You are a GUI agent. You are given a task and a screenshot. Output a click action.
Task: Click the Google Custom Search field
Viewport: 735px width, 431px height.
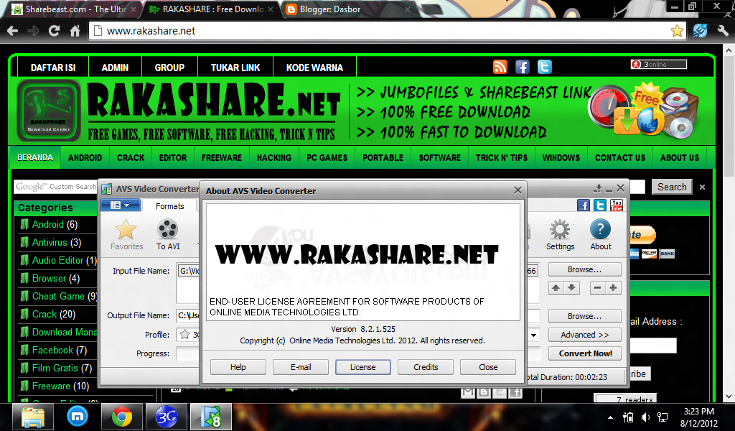[55, 187]
